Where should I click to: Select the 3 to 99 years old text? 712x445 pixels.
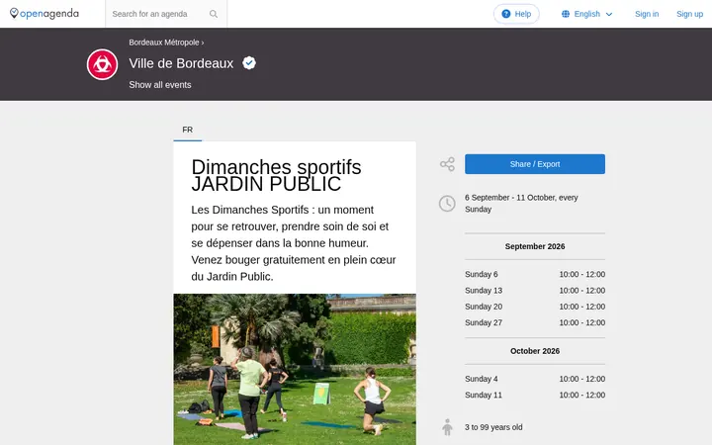[493, 427]
